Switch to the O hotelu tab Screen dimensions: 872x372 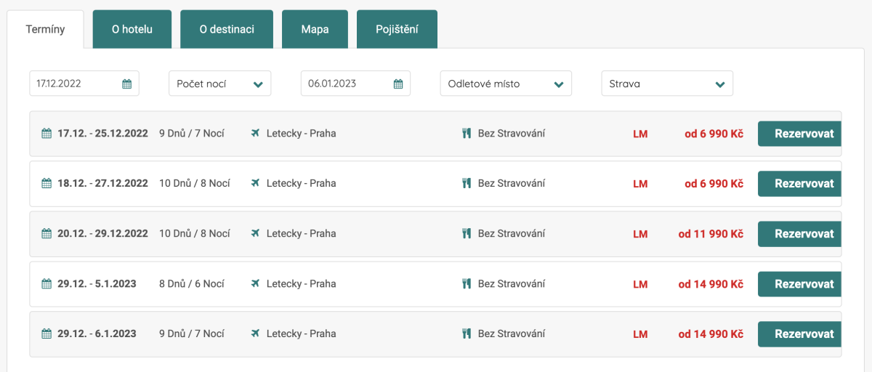point(132,30)
